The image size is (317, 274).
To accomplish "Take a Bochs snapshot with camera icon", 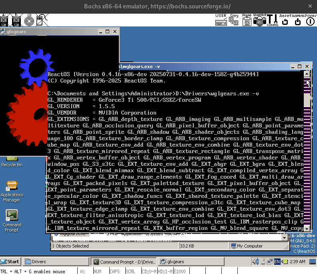I will click(260, 20).
